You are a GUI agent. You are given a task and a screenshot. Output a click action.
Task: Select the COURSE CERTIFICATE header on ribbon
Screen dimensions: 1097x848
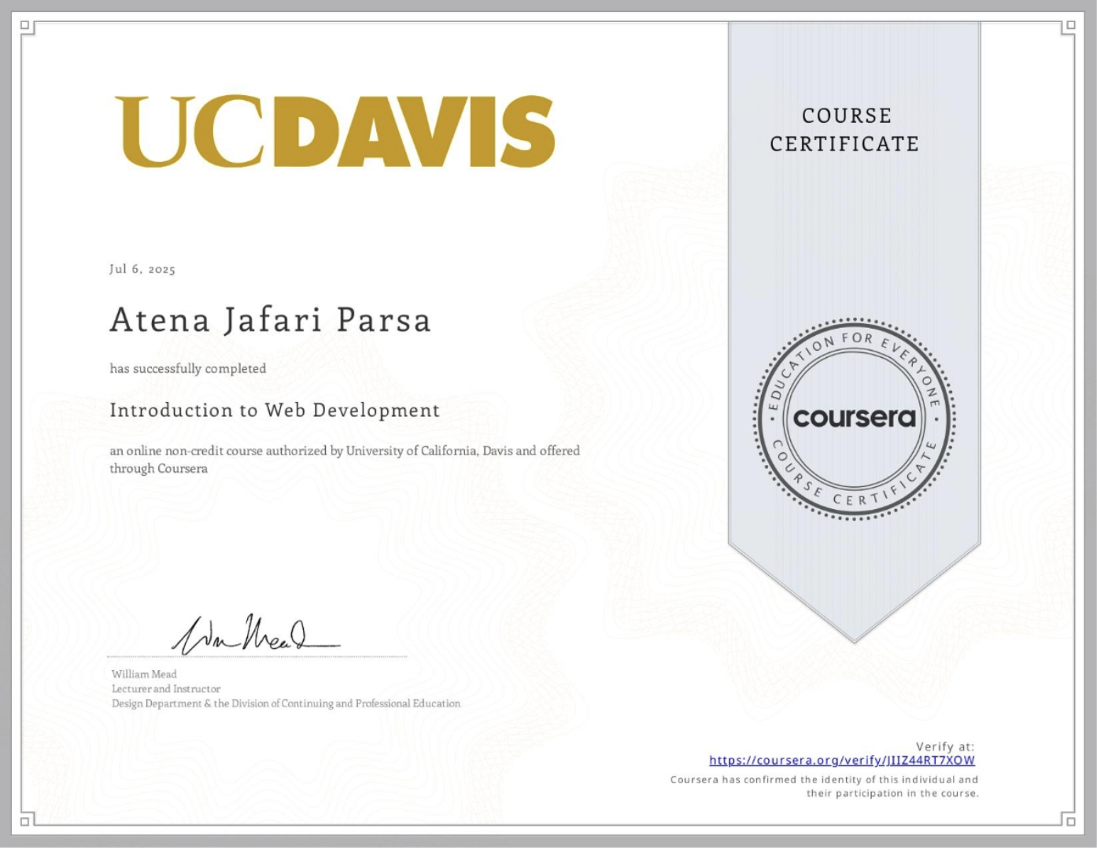[846, 130]
